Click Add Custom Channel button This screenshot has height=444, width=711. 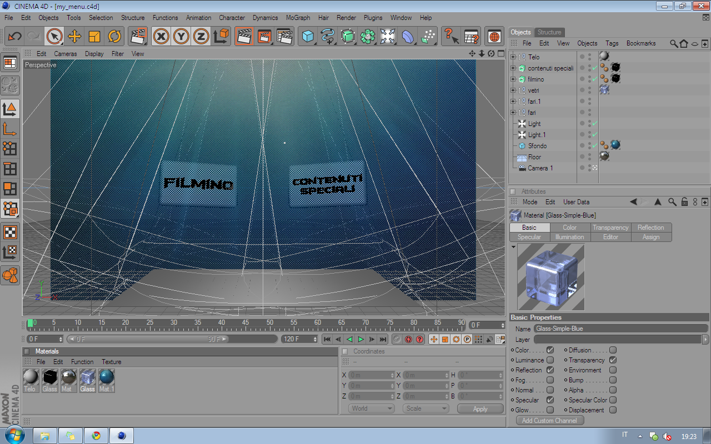pos(550,421)
